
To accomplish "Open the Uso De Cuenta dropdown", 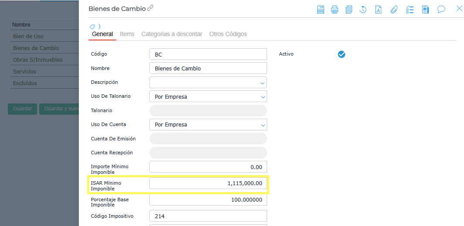I will point(263,125).
